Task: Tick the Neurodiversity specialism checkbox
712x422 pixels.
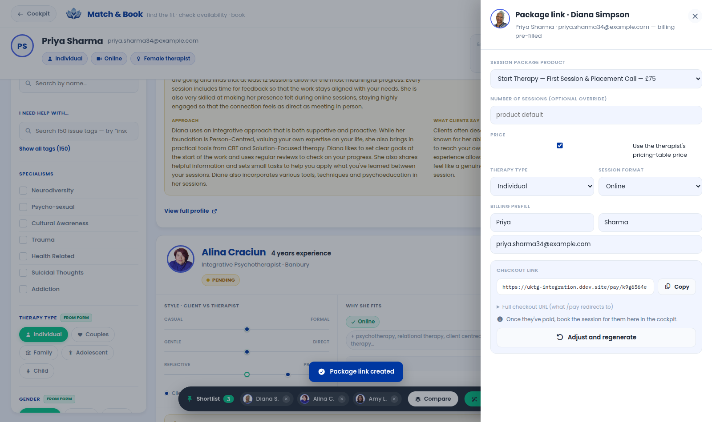Action: tap(23, 191)
